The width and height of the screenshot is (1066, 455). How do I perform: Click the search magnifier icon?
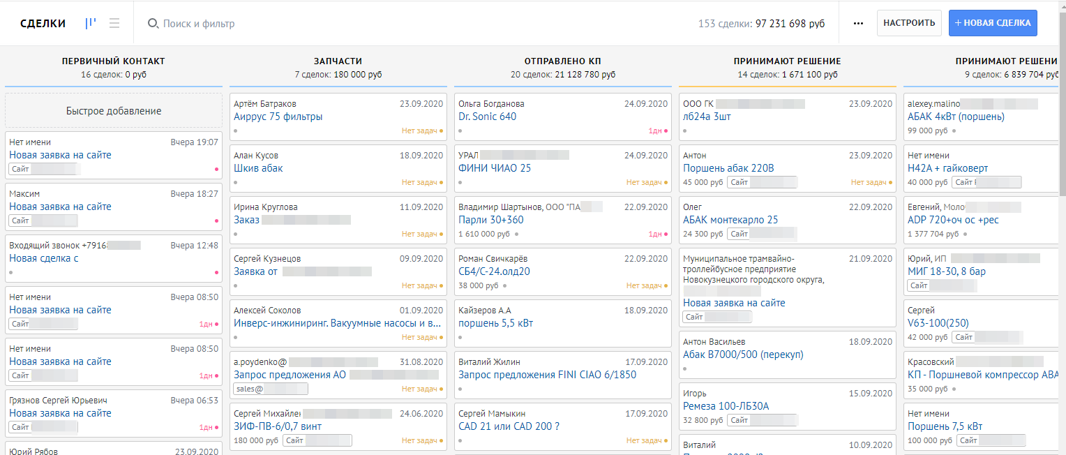pos(153,24)
